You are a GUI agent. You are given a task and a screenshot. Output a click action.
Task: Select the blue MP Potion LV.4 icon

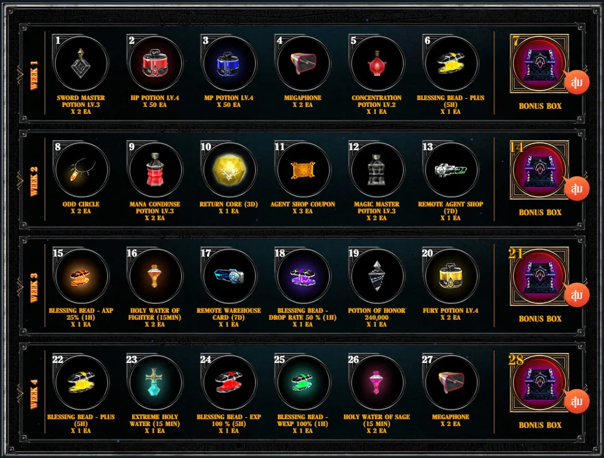pyautogui.click(x=229, y=64)
